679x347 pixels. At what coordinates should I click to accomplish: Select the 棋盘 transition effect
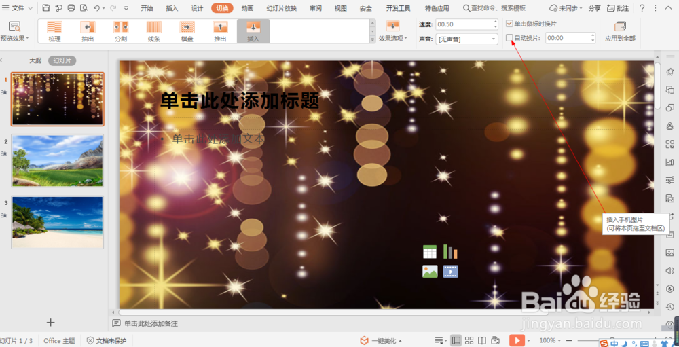point(187,32)
